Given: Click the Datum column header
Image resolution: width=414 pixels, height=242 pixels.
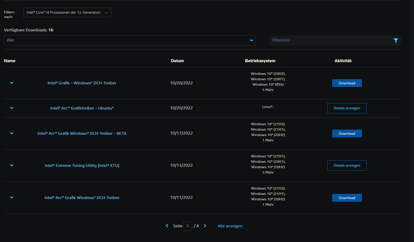Looking at the screenshot, I should 177,61.
